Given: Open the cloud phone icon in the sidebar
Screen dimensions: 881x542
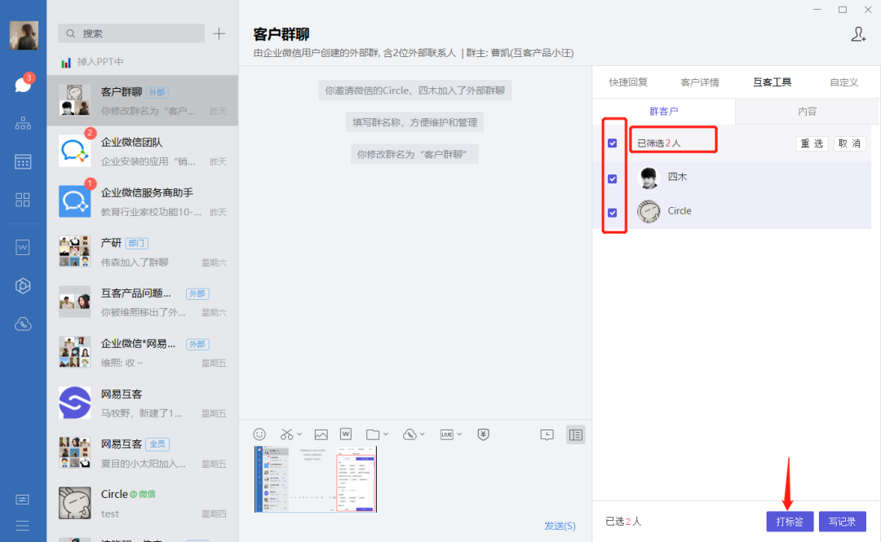Looking at the screenshot, I should point(23,324).
